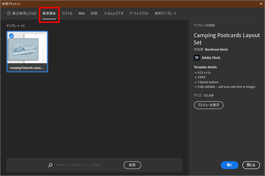Click the "3 layout options" line
Image resolution: width=265 pixels, height=176 pixels.
pos(208,82)
